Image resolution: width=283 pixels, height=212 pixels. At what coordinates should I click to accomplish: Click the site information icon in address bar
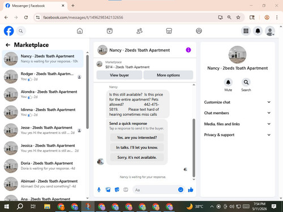(x=38, y=18)
